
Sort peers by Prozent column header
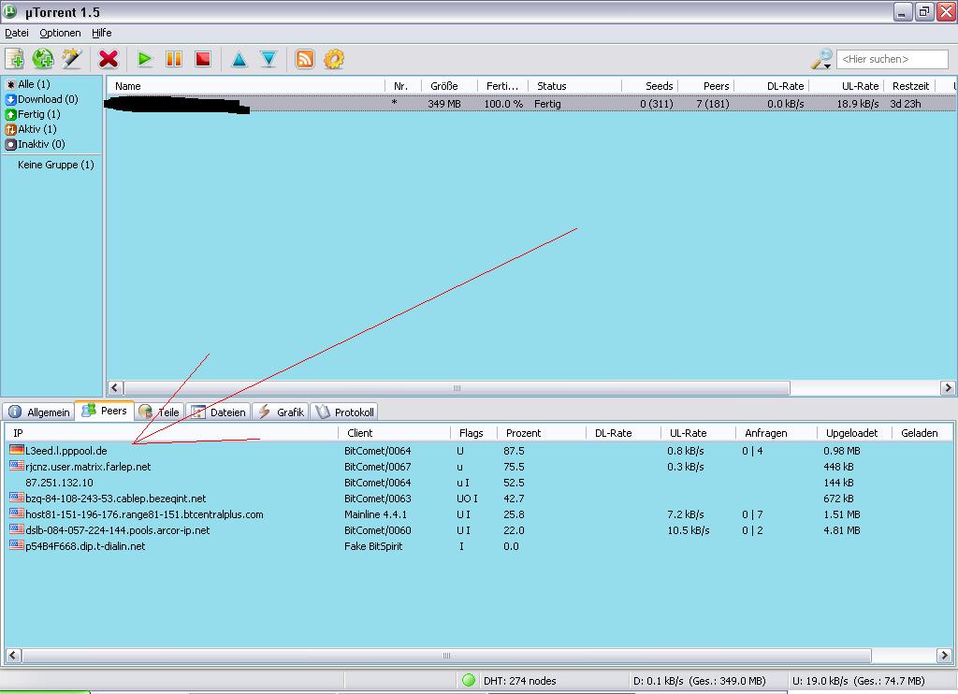(542, 433)
